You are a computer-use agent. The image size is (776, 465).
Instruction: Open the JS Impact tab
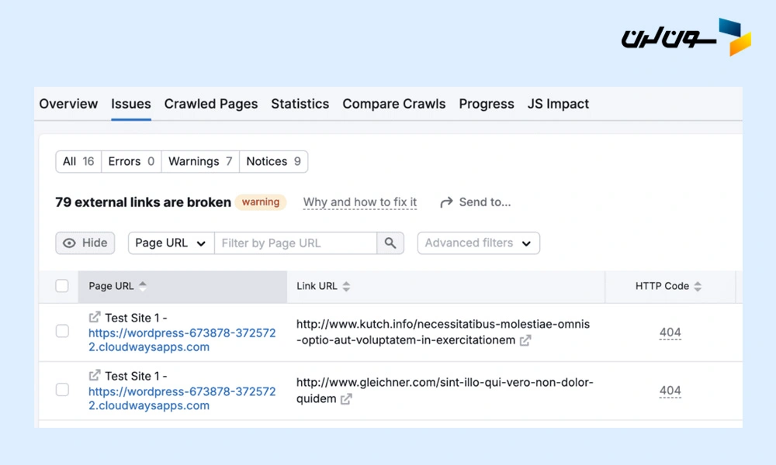pyautogui.click(x=558, y=104)
